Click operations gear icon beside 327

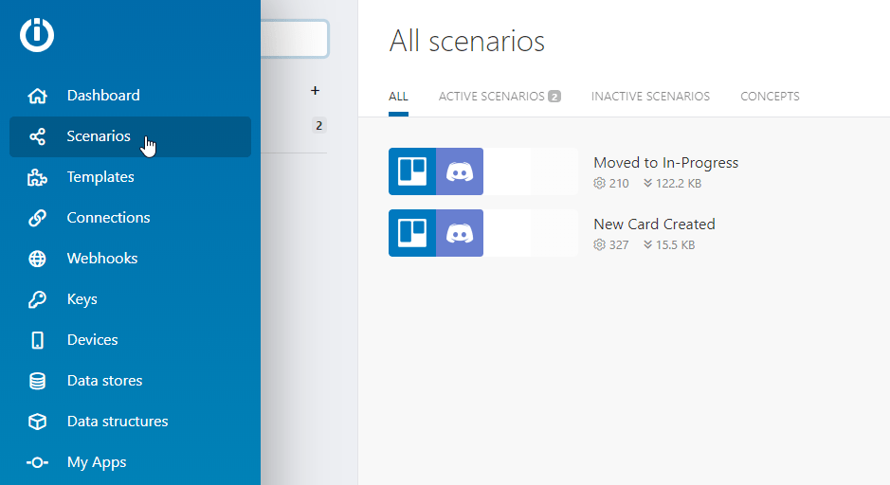pyautogui.click(x=599, y=244)
